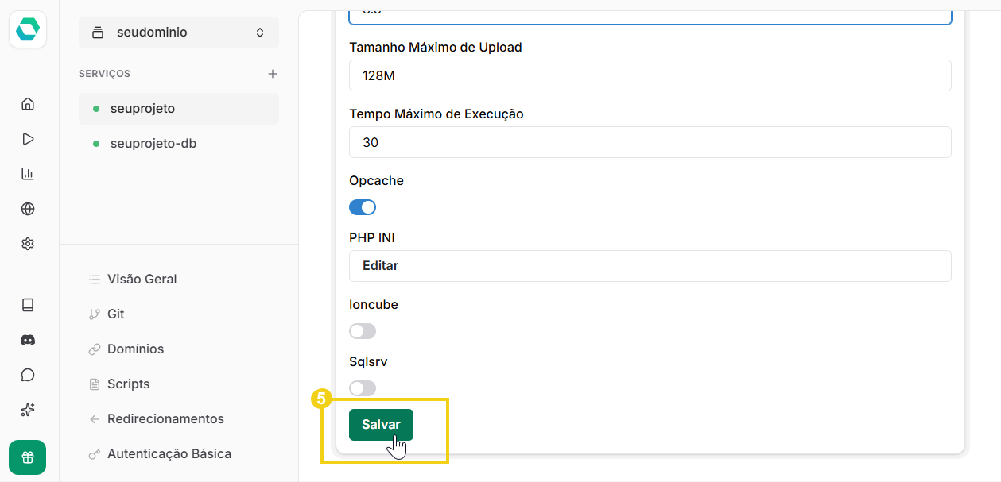Open documentation via the book icon
Viewport: 1001px width, 482px height.
[x=28, y=305]
